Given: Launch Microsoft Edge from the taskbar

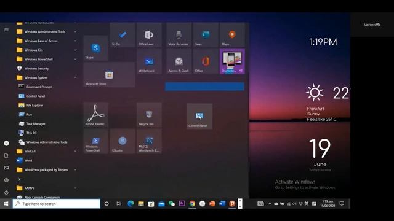Looking at the screenshot, I should pyautogui.click(x=131, y=204).
